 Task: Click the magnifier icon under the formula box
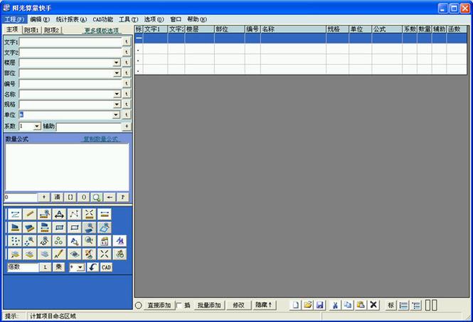(x=96, y=197)
